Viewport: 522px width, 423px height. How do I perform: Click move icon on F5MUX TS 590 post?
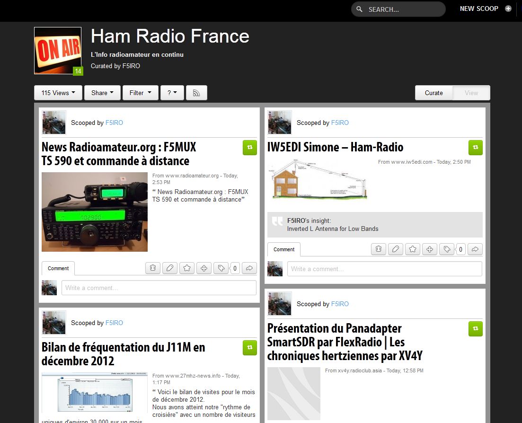click(204, 268)
